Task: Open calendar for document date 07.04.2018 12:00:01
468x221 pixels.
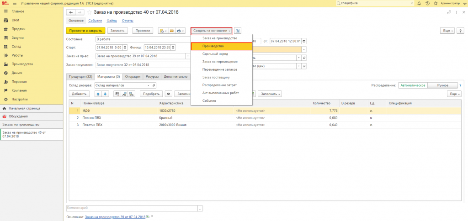Action: point(304,41)
